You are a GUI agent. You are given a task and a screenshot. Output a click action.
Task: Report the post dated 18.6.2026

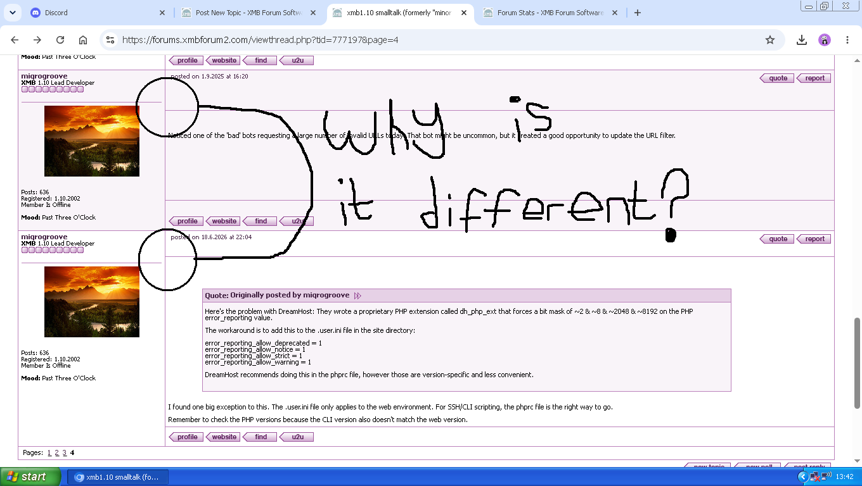click(x=813, y=239)
